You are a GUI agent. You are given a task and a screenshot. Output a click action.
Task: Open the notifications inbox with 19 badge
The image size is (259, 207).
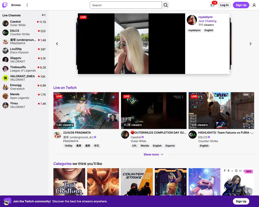coord(212,5)
